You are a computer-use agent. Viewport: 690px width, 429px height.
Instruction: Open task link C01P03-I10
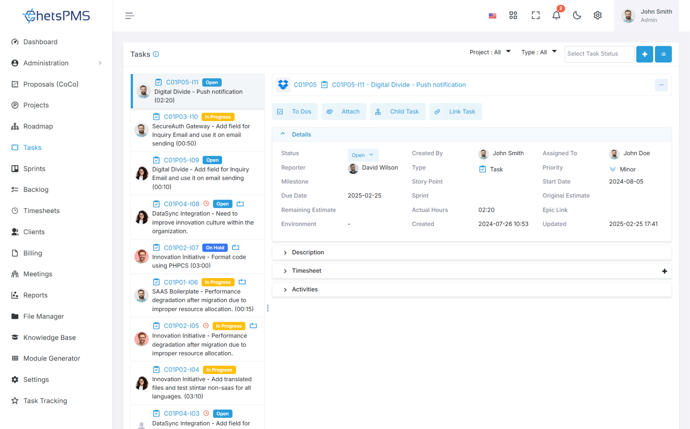pos(181,117)
